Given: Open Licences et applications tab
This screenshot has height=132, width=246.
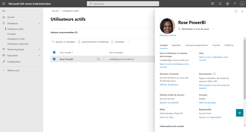Looking at the screenshot, I should [x=196, y=45].
